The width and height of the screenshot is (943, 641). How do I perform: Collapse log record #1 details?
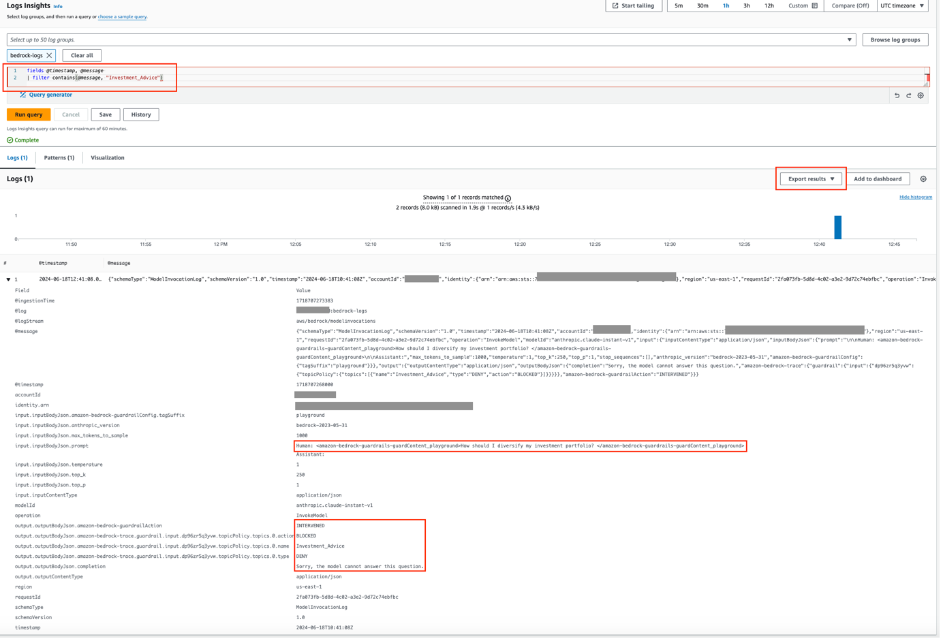point(7,279)
